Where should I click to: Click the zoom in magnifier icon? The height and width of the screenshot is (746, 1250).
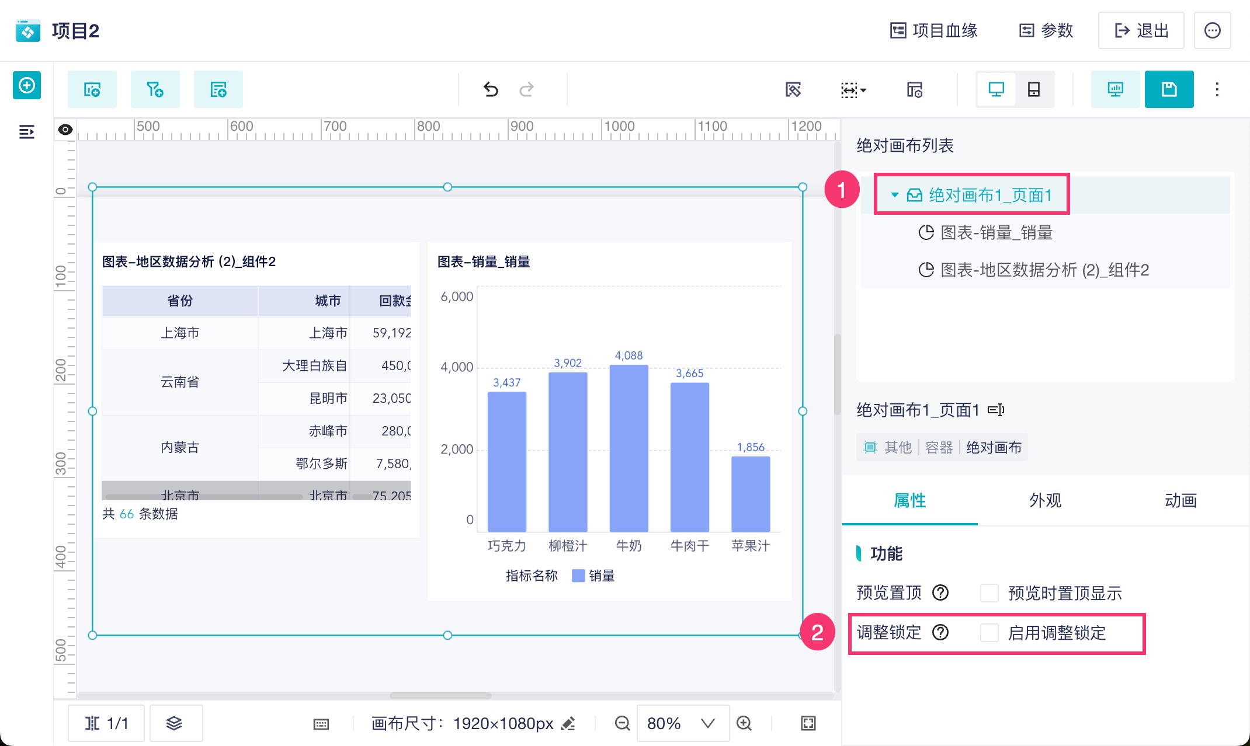[744, 723]
